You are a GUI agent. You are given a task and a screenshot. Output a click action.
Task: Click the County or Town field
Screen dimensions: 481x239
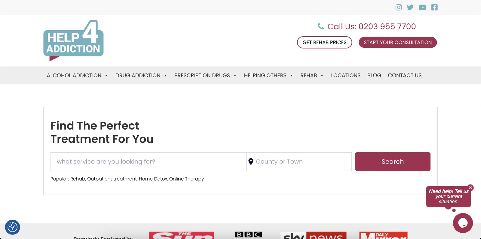pos(301,162)
